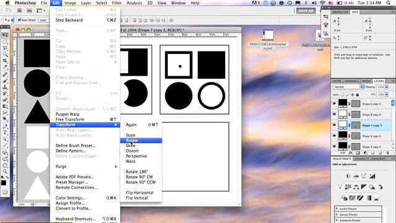
Task: Add a Color Balance adjustment
Action: [356, 187]
